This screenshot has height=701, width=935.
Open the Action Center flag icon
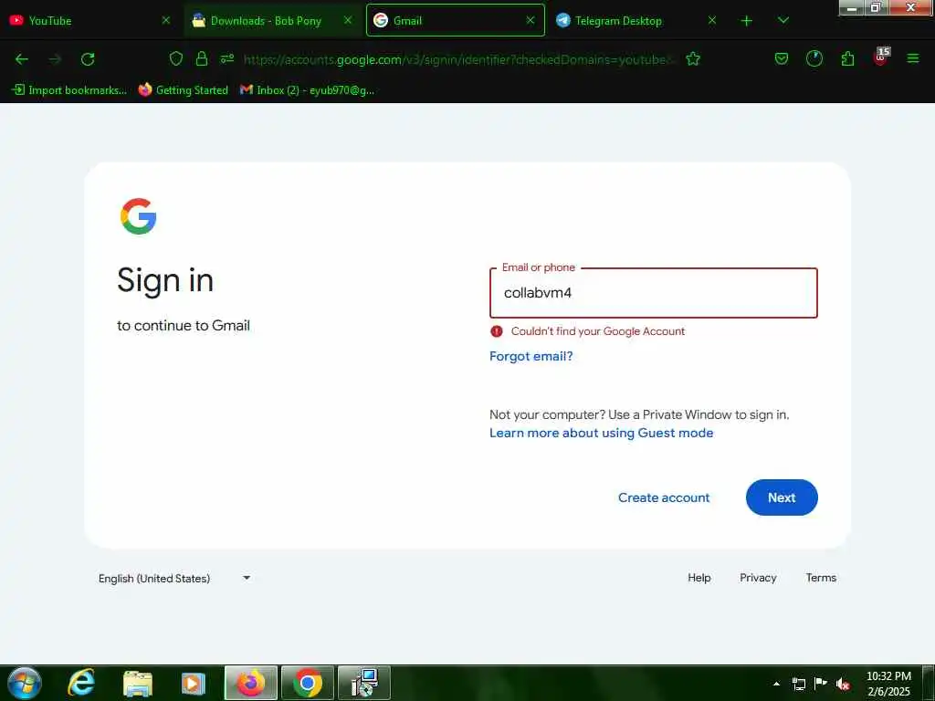(x=821, y=683)
